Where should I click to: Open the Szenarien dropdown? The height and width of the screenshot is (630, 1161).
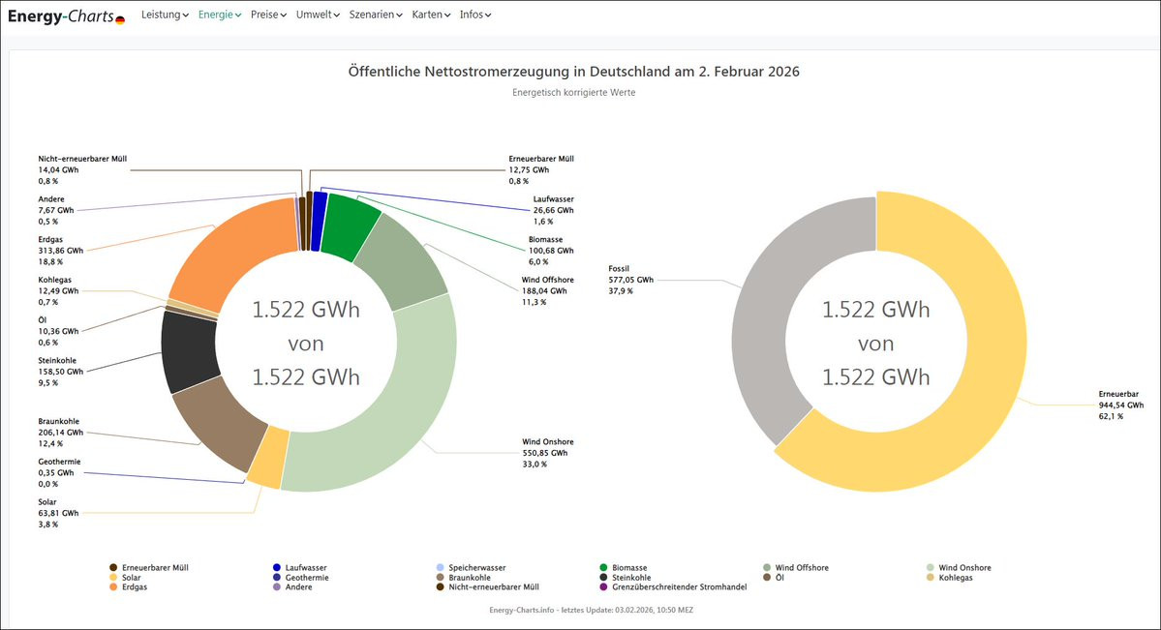pyautogui.click(x=376, y=15)
